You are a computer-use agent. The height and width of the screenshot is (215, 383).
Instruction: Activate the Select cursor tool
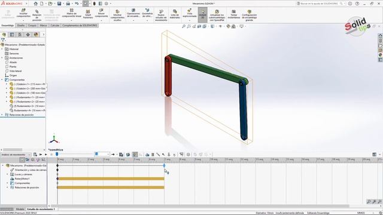pos(86,4)
